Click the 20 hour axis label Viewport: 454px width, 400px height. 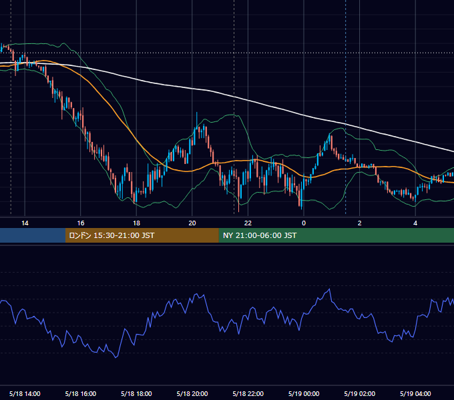point(192,223)
